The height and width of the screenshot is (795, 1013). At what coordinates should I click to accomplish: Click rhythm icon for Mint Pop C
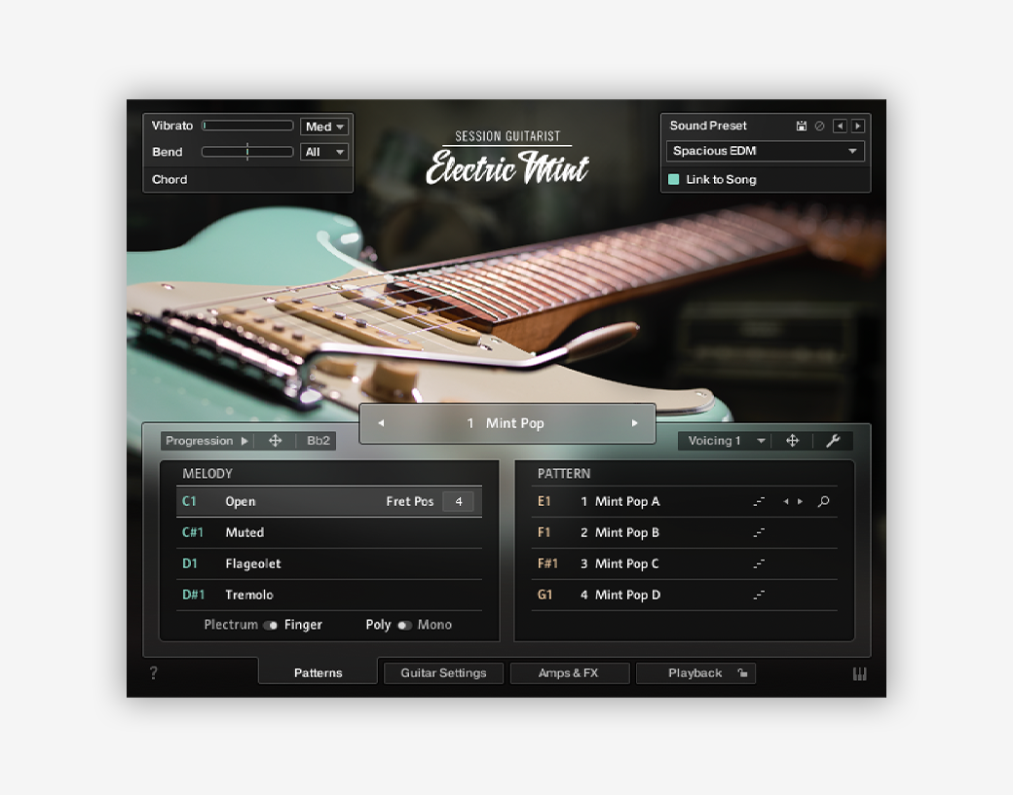[759, 563]
